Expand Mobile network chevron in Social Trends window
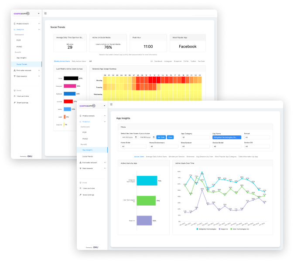The height and width of the screenshot is (263, 294). coord(39,24)
